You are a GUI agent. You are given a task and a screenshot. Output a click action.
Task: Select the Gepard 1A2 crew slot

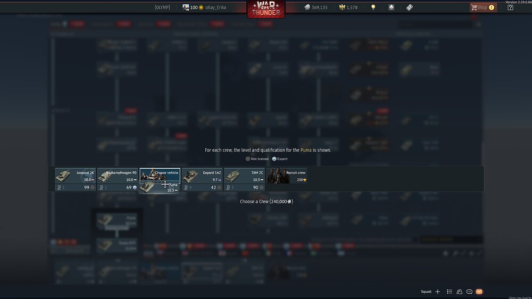point(202,176)
